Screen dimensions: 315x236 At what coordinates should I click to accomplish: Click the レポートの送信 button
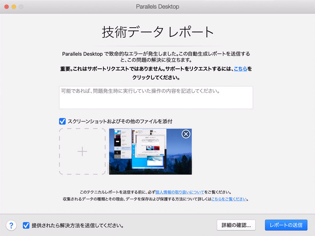[286, 225]
